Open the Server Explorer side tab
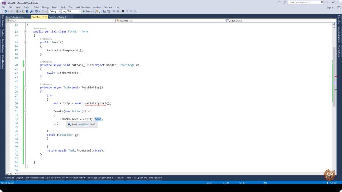Viewport: 342px width, 192px height. [x=3, y=45]
